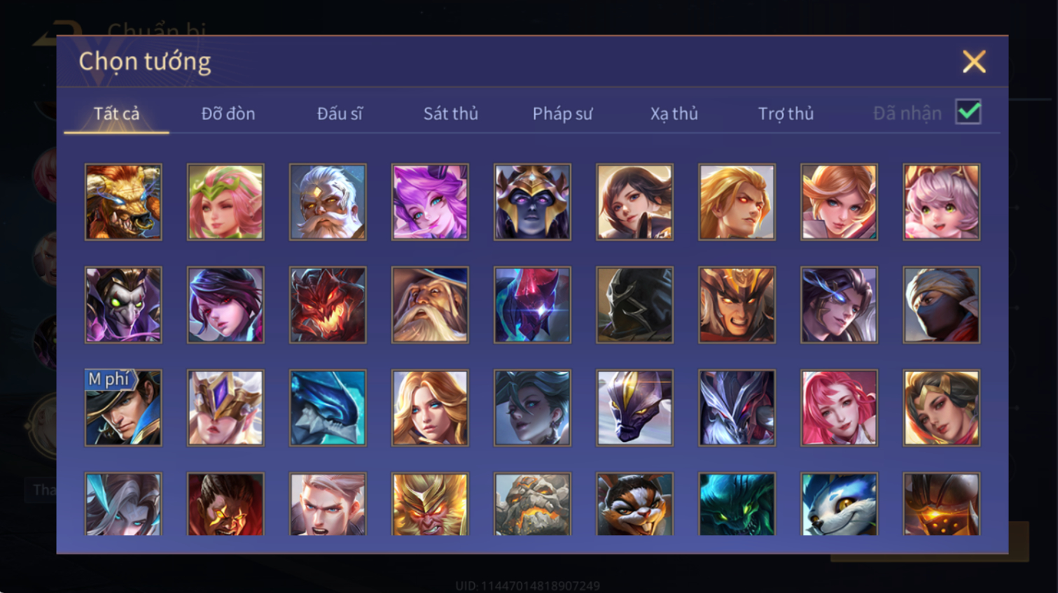Pick the pink-haired woman hero in third row

tap(839, 408)
